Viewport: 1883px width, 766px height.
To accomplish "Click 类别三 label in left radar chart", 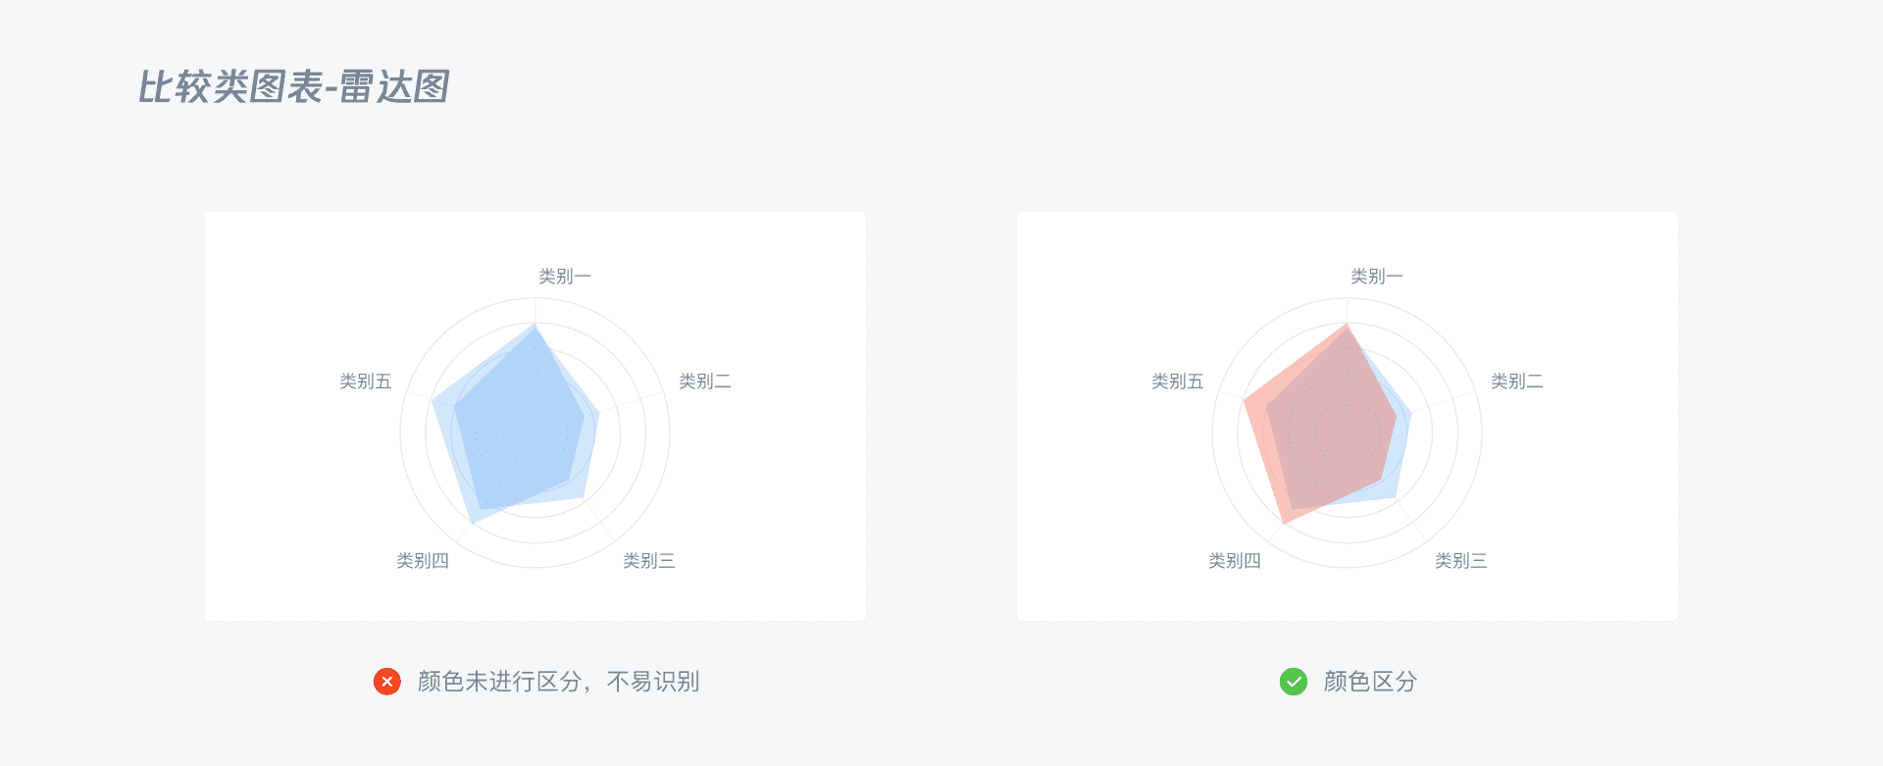I will [649, 561].
